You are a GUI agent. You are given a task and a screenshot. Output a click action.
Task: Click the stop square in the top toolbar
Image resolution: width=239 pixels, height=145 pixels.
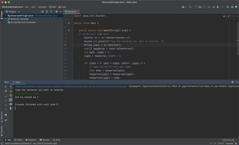[222, 7]
